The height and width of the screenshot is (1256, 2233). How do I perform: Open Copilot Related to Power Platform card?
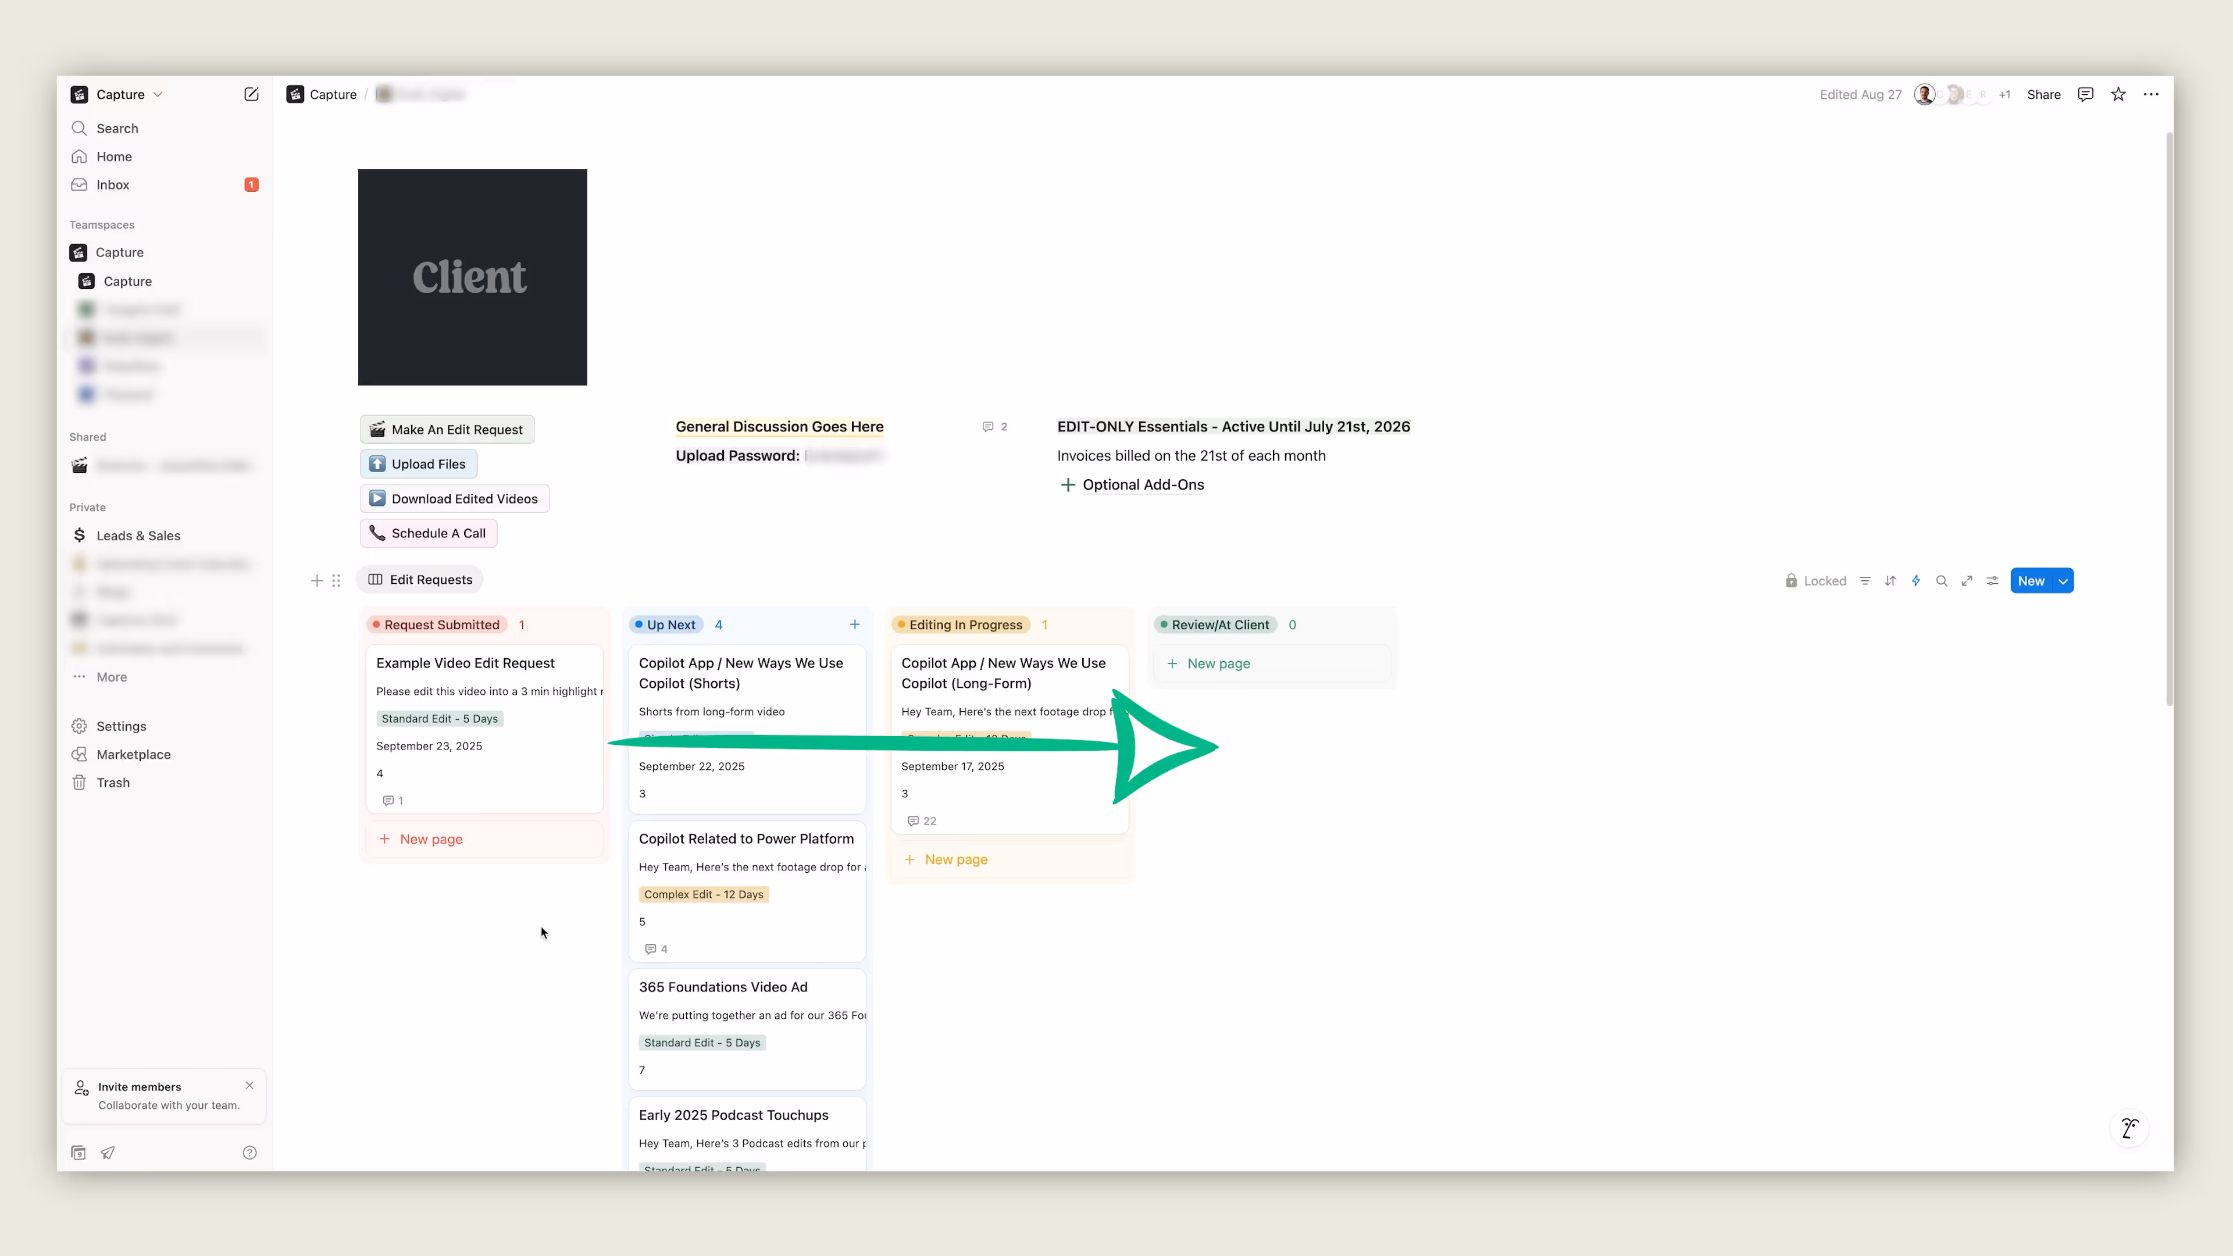tap(747, 892)
